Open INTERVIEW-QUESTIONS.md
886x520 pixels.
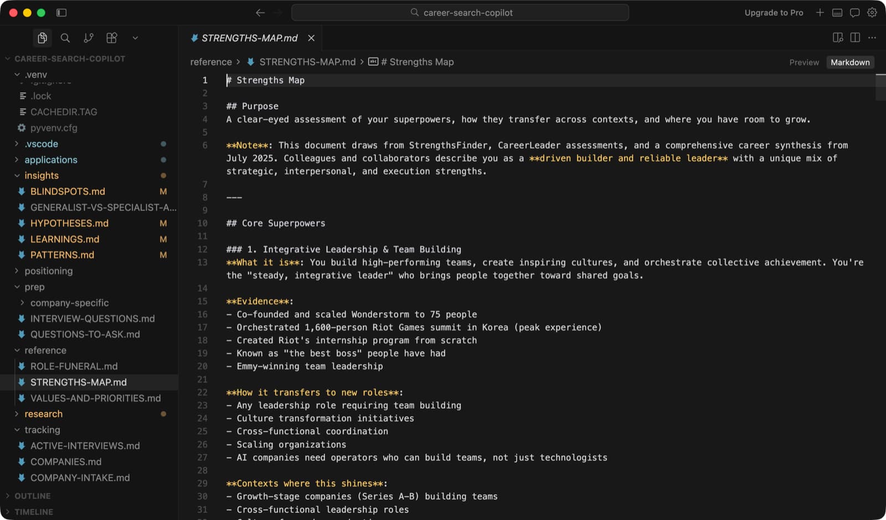tap(92, 319)
